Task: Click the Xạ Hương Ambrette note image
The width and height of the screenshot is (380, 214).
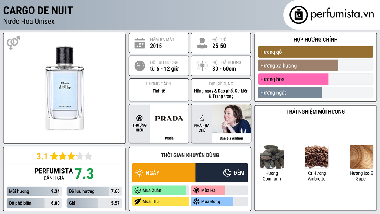Action: (x=317, y=157)
